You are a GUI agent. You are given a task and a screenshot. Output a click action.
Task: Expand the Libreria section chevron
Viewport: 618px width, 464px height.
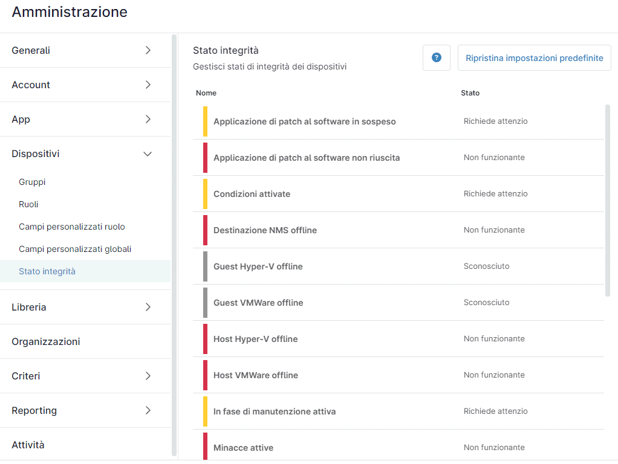(148, 307)
